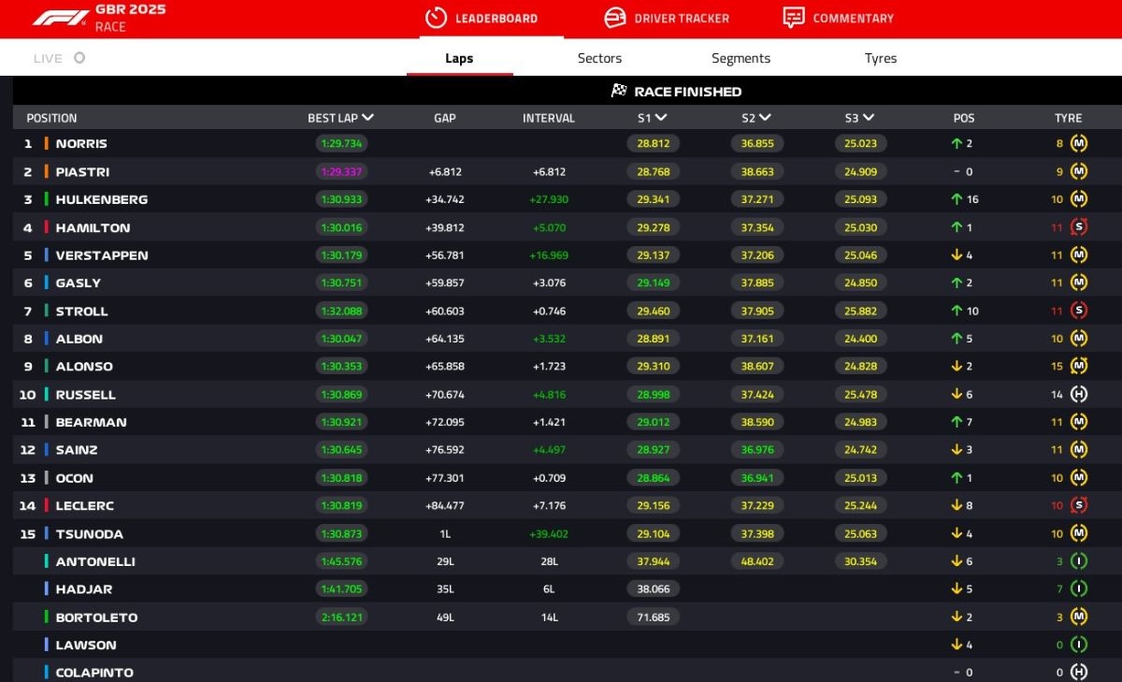Screen dimensions: 1122x682
Task: Click the F1 logo in the header
Action: click(61, 18)
